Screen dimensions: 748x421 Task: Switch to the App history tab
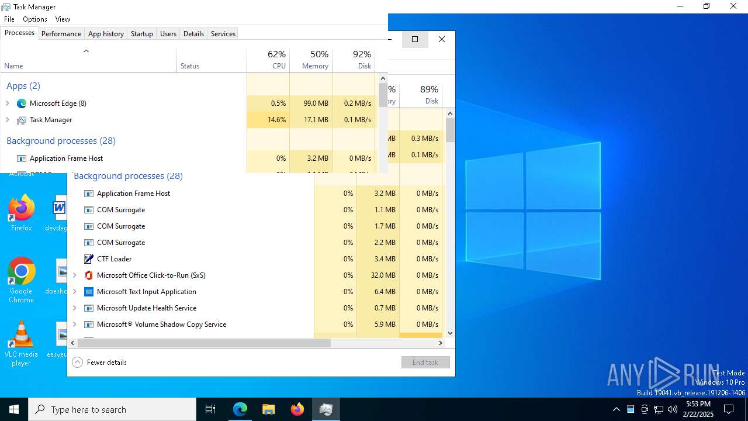(106, 34)
